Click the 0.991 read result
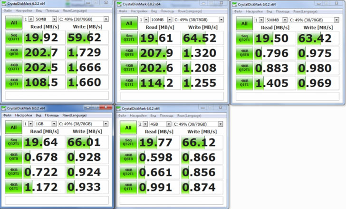The width and height of the screenshot is (346, 209). click(x=159, y=187)
